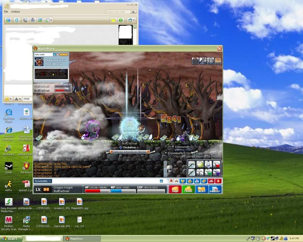Click the red siren icon beside chat bar
This screenshot has height=242, width=303.
[171, 181]
